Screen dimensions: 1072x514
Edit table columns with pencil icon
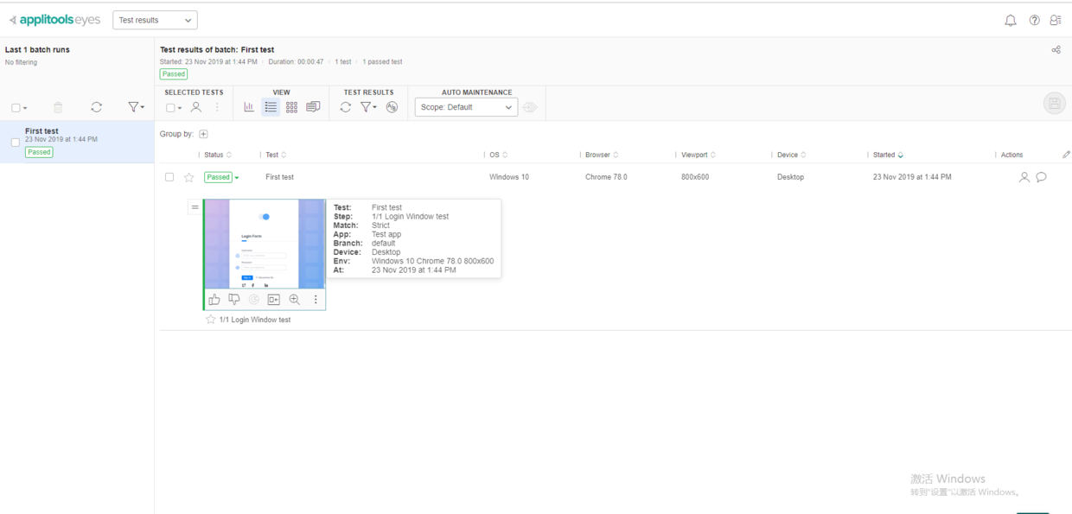tap(1066, 155)
